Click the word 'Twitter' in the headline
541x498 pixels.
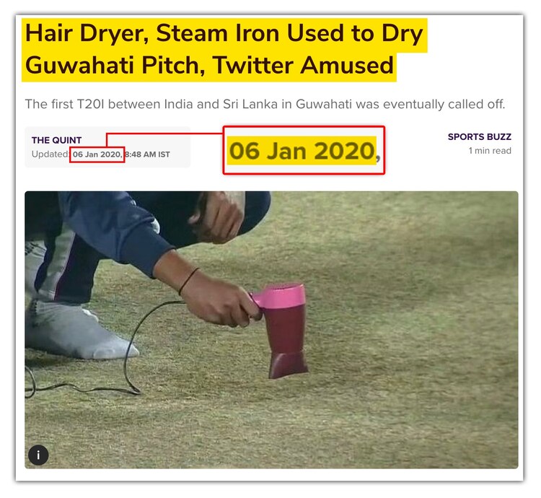tap(252, 65)
